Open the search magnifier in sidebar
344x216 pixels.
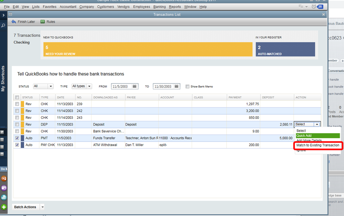[x=3, y=25]
